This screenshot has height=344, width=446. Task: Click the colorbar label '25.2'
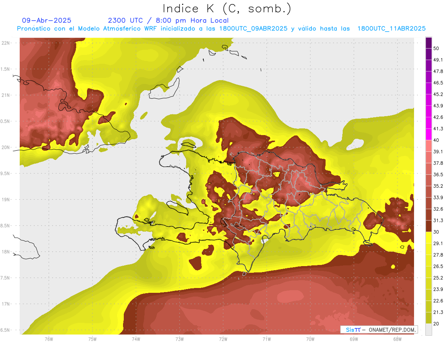click(x=438, y=278)
